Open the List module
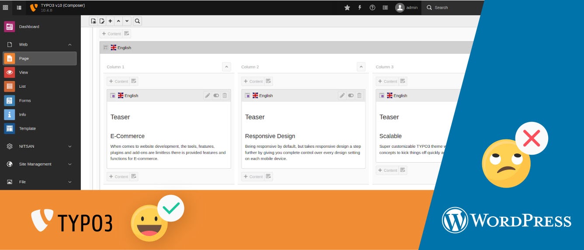Viewport: 584px width, 250px height. pyautogui.click(x=40, y=87)
